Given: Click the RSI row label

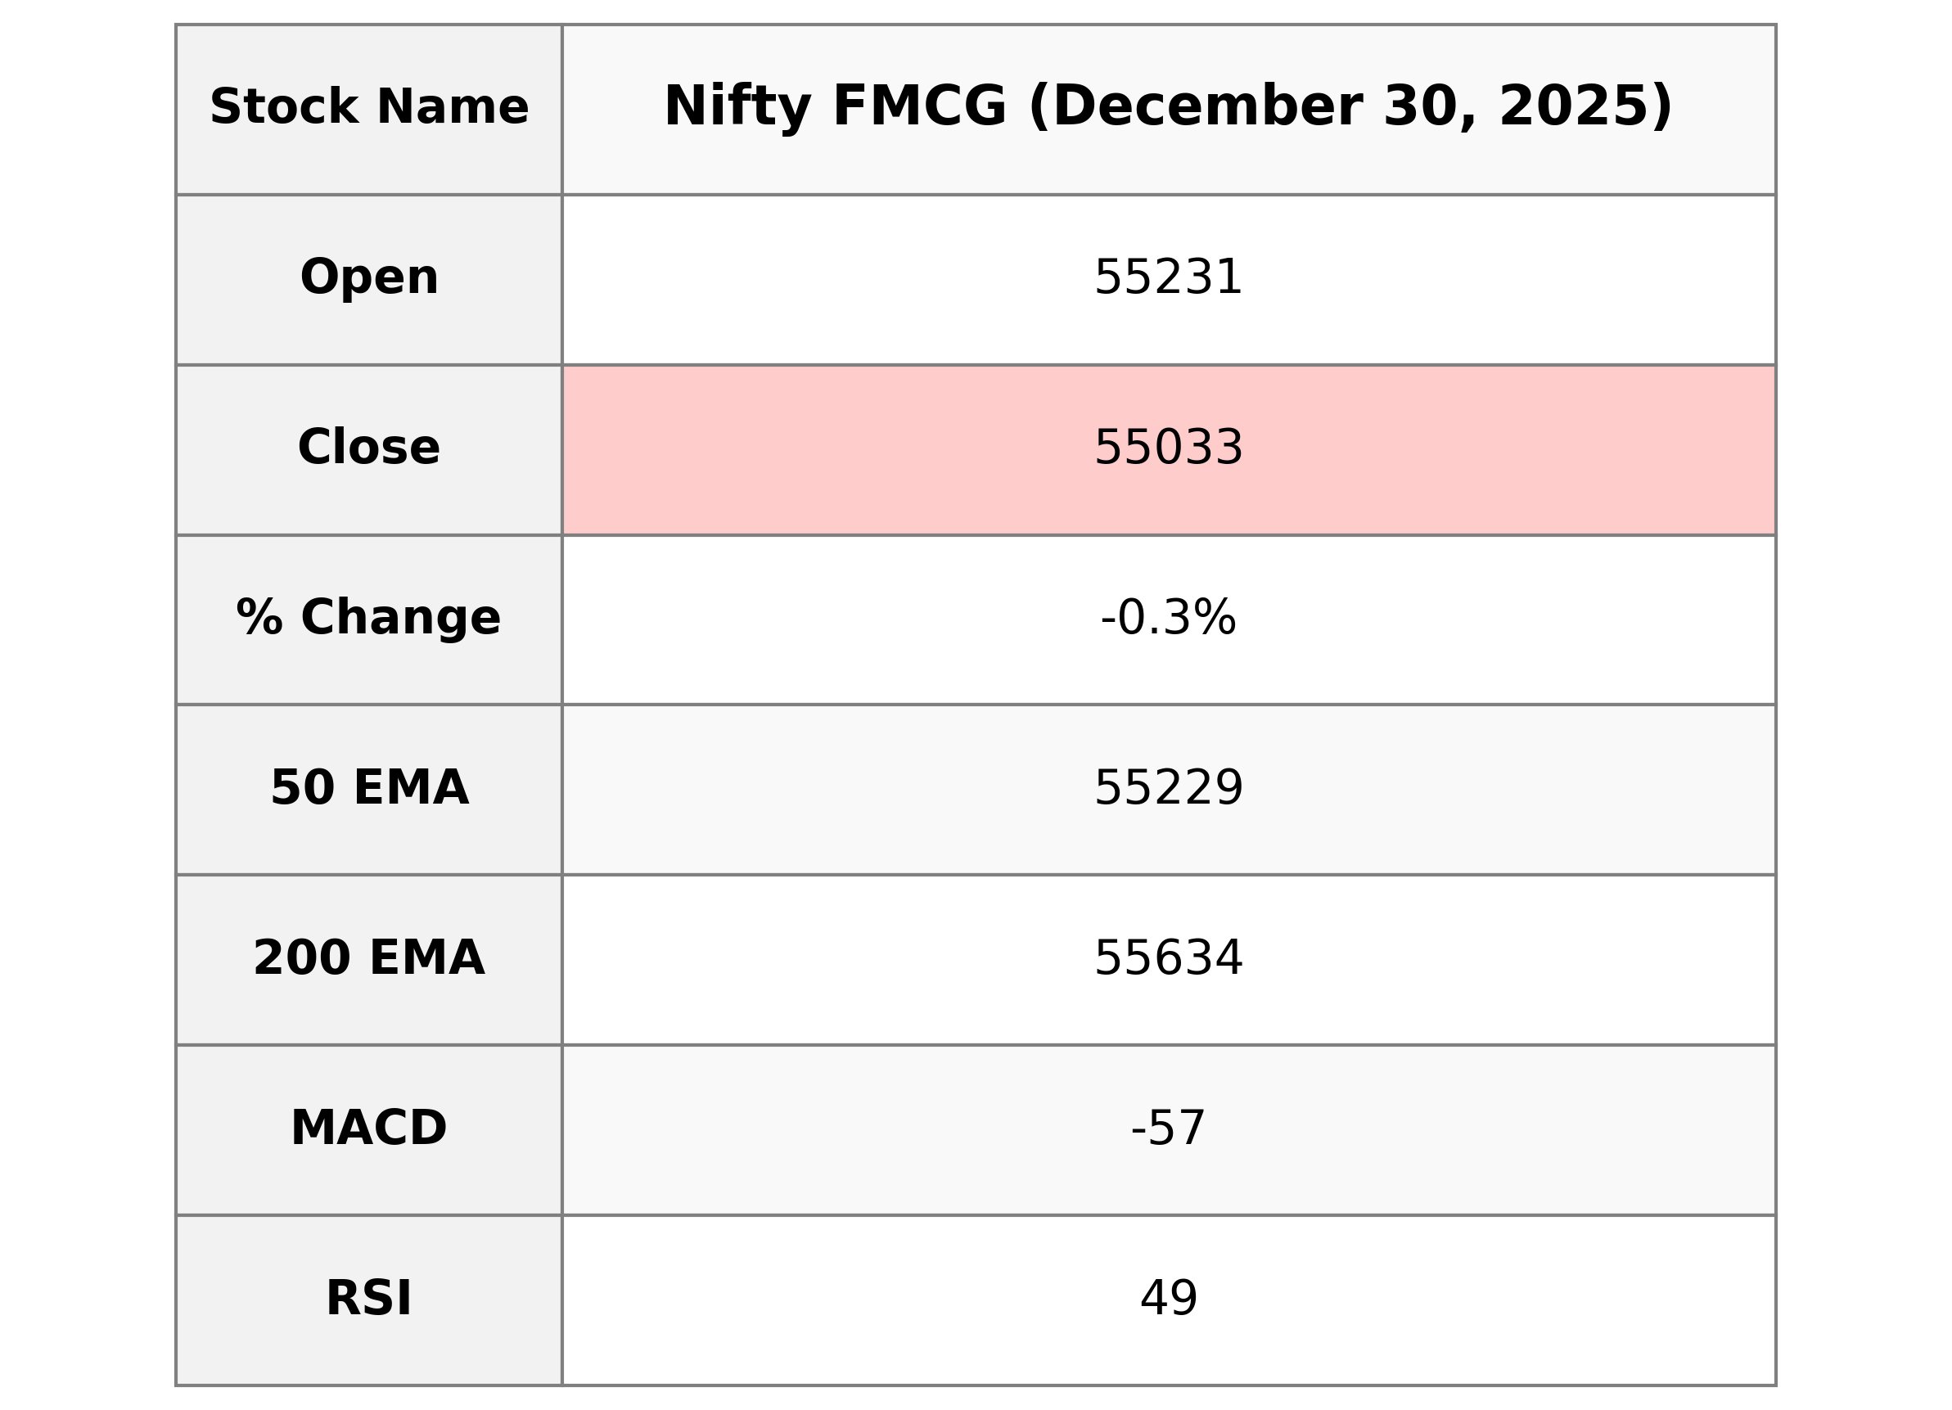Looking at the screenshot, I should point(368,1299).
